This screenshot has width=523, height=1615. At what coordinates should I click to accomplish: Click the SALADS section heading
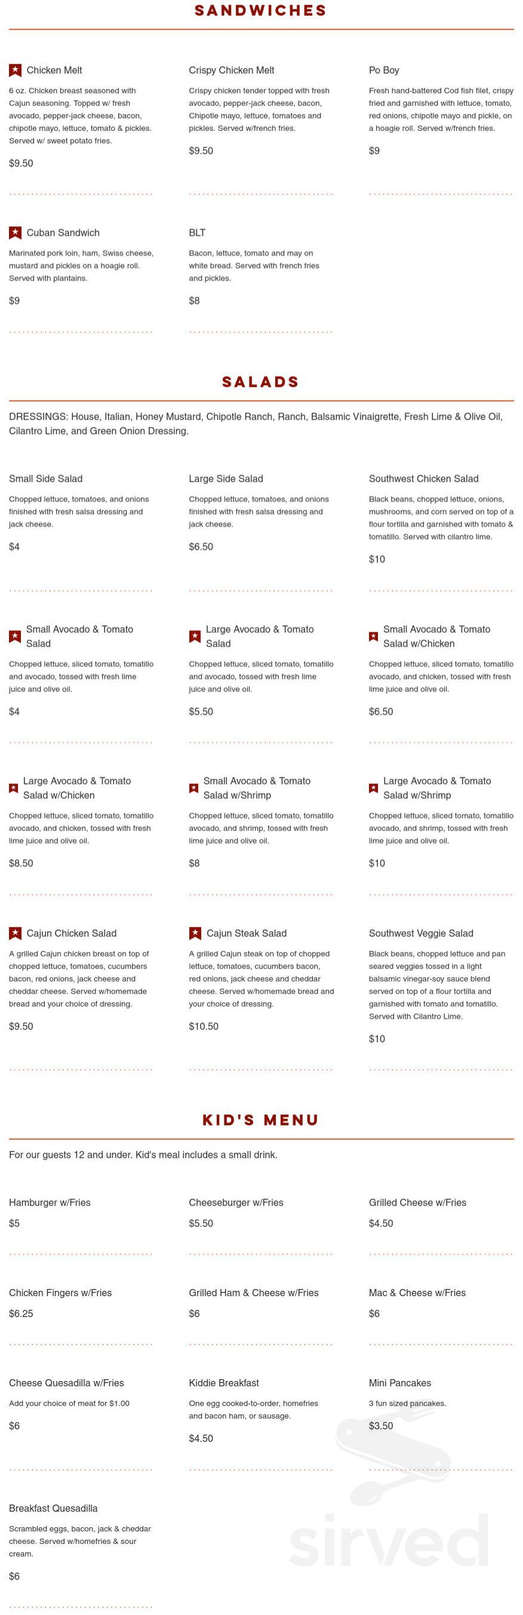(261, 382)
